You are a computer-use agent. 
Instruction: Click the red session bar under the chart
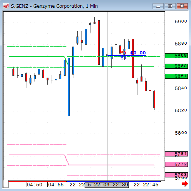[38, 181]
